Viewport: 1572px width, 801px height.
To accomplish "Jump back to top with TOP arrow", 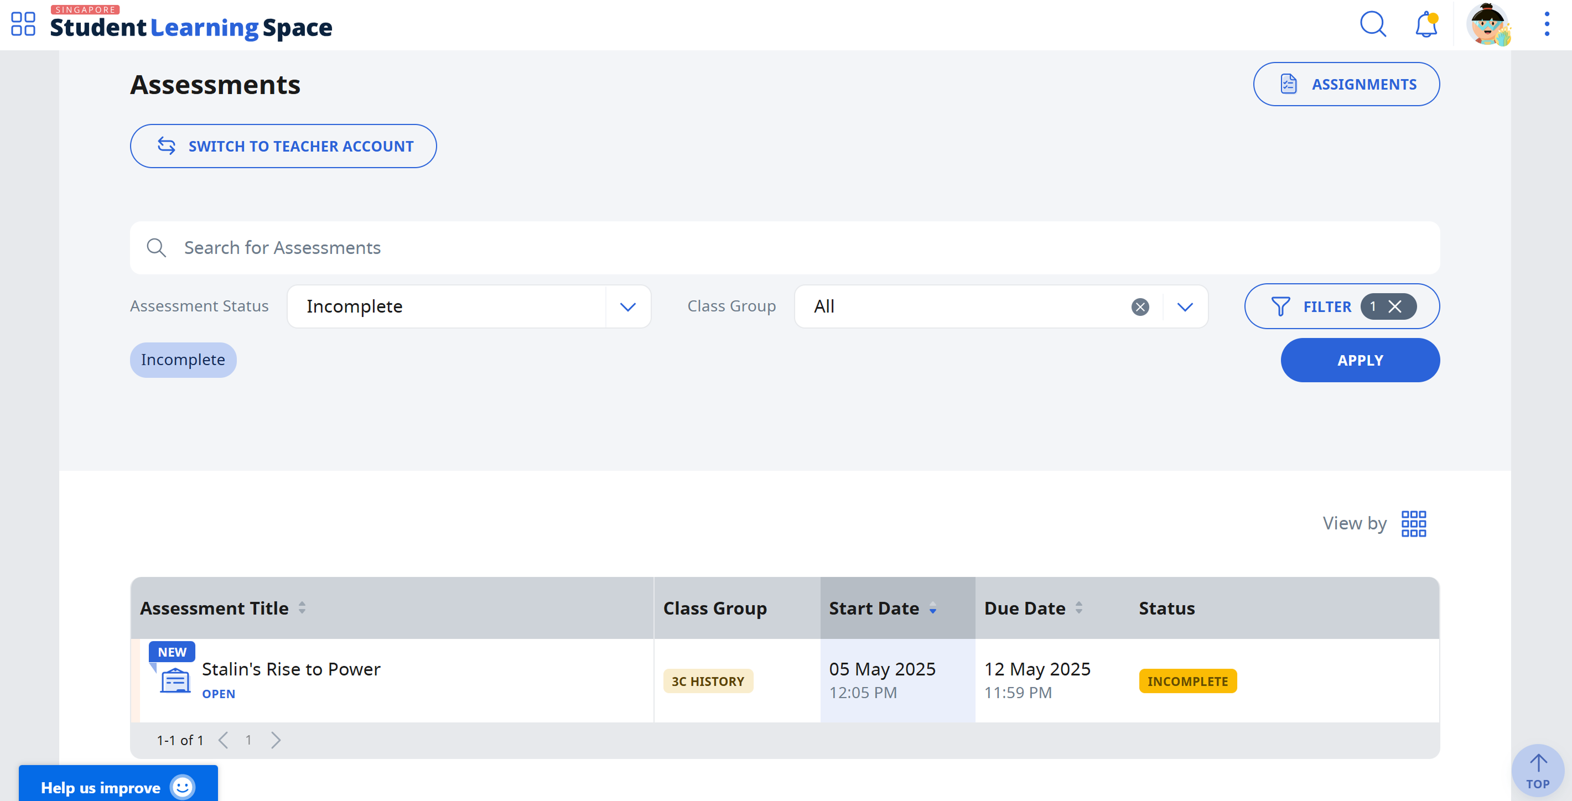I will 1537,771.
